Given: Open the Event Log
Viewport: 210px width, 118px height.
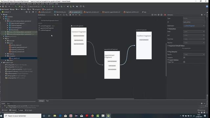Looking at the screenshot, I should [201, 110].
